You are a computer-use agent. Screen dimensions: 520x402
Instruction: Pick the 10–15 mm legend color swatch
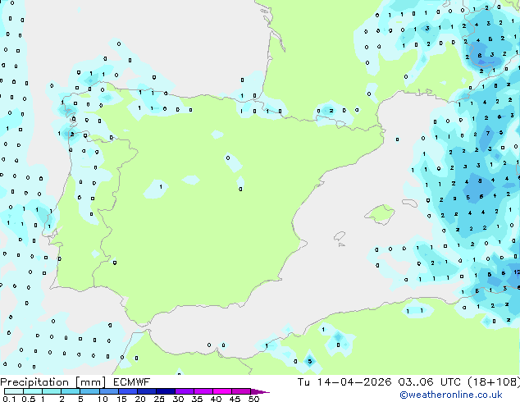pyautogui.click(x=108, y=391)
